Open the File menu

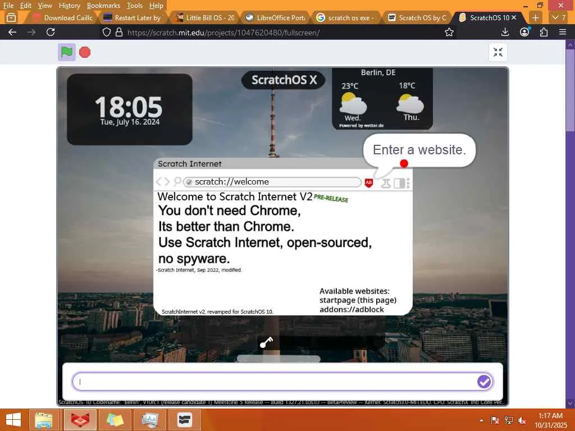point(8,6)
